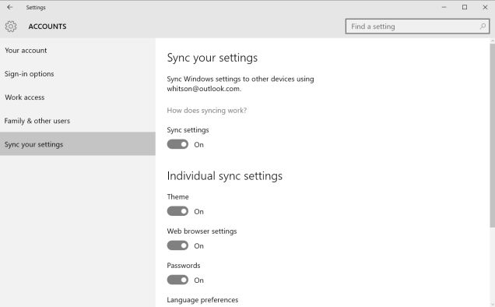
Task: Disable Web browser settings sync
Action: pos(177,245)
